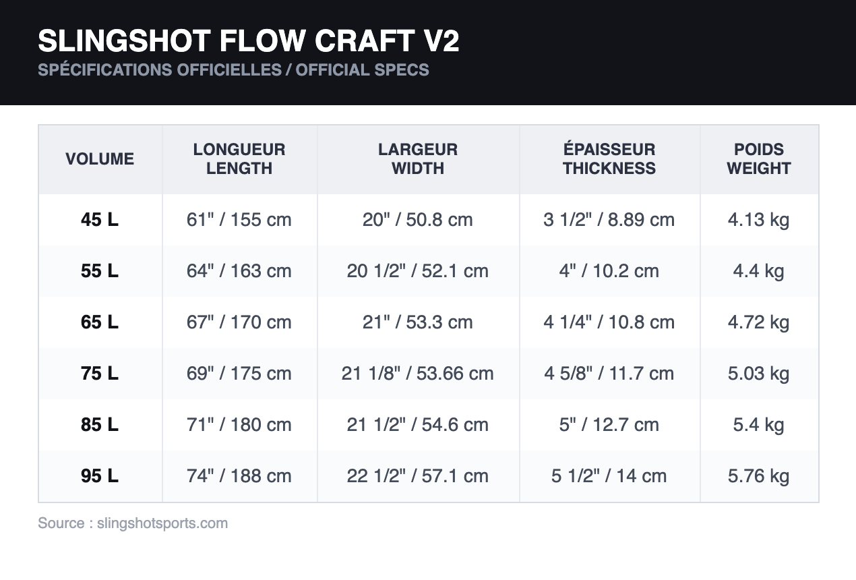Viewport: 856px width, 580px height.
Task: Click the 5.76 kg weight cell
Action: pyautogui.click(x=759, y=476)
